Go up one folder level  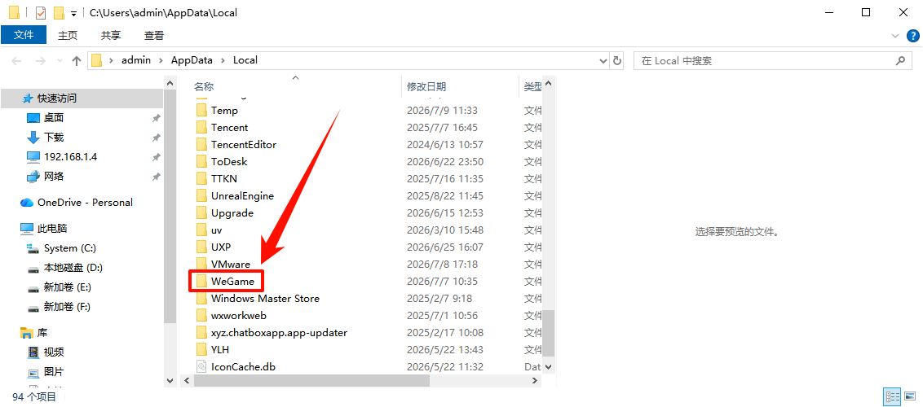[77, 60]
